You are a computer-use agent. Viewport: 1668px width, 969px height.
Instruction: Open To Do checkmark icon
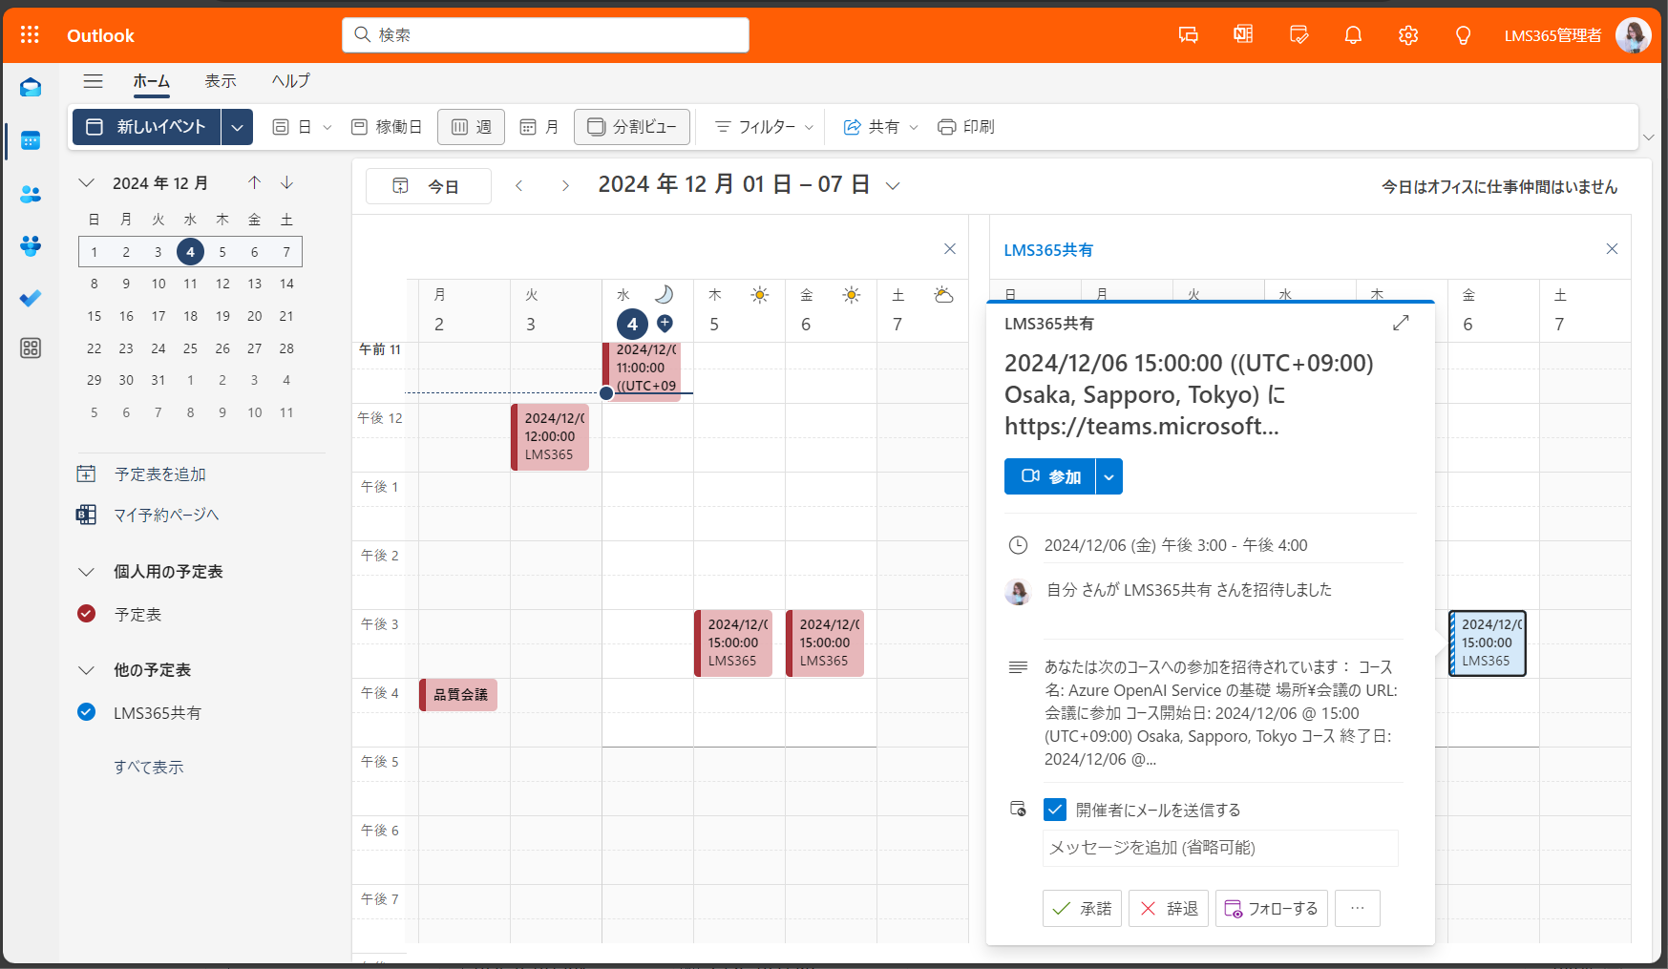point(31,298)
